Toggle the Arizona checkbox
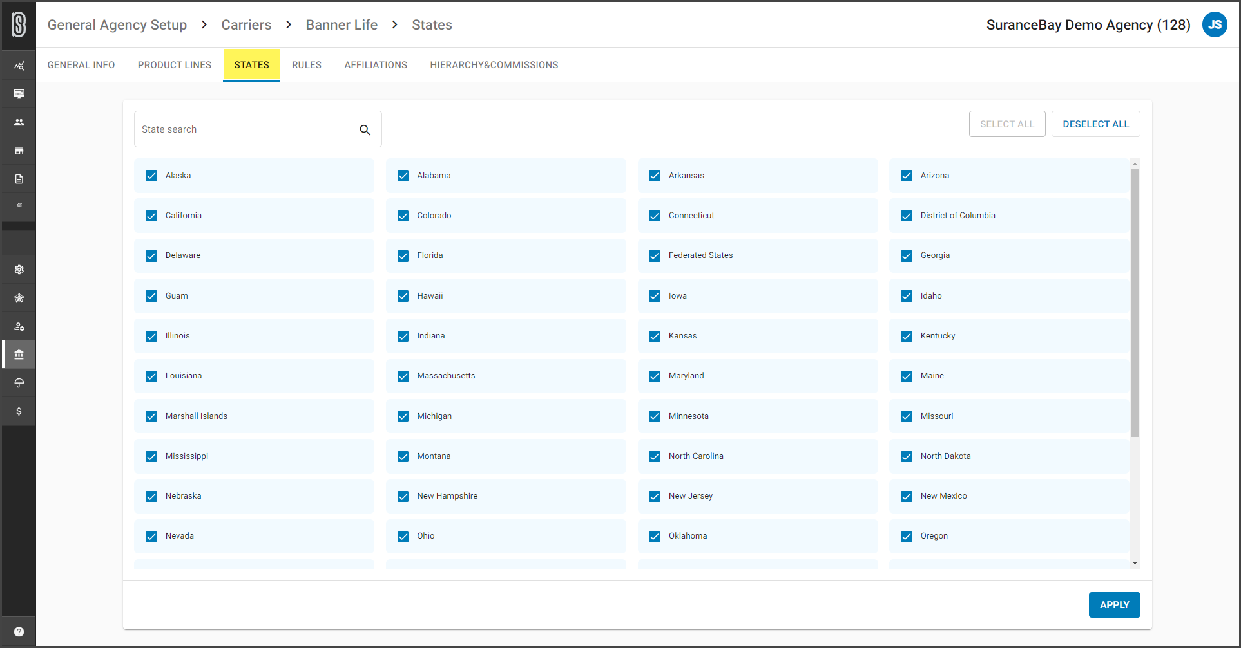The image size is (1241, 648). click(907, 176)
